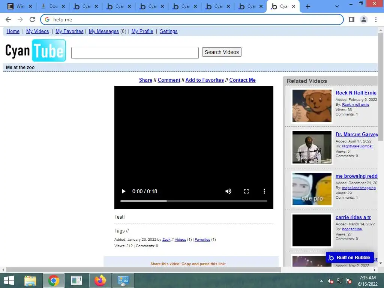
Task: Click Add to Favorites link
Action: [x=204, y=80]
